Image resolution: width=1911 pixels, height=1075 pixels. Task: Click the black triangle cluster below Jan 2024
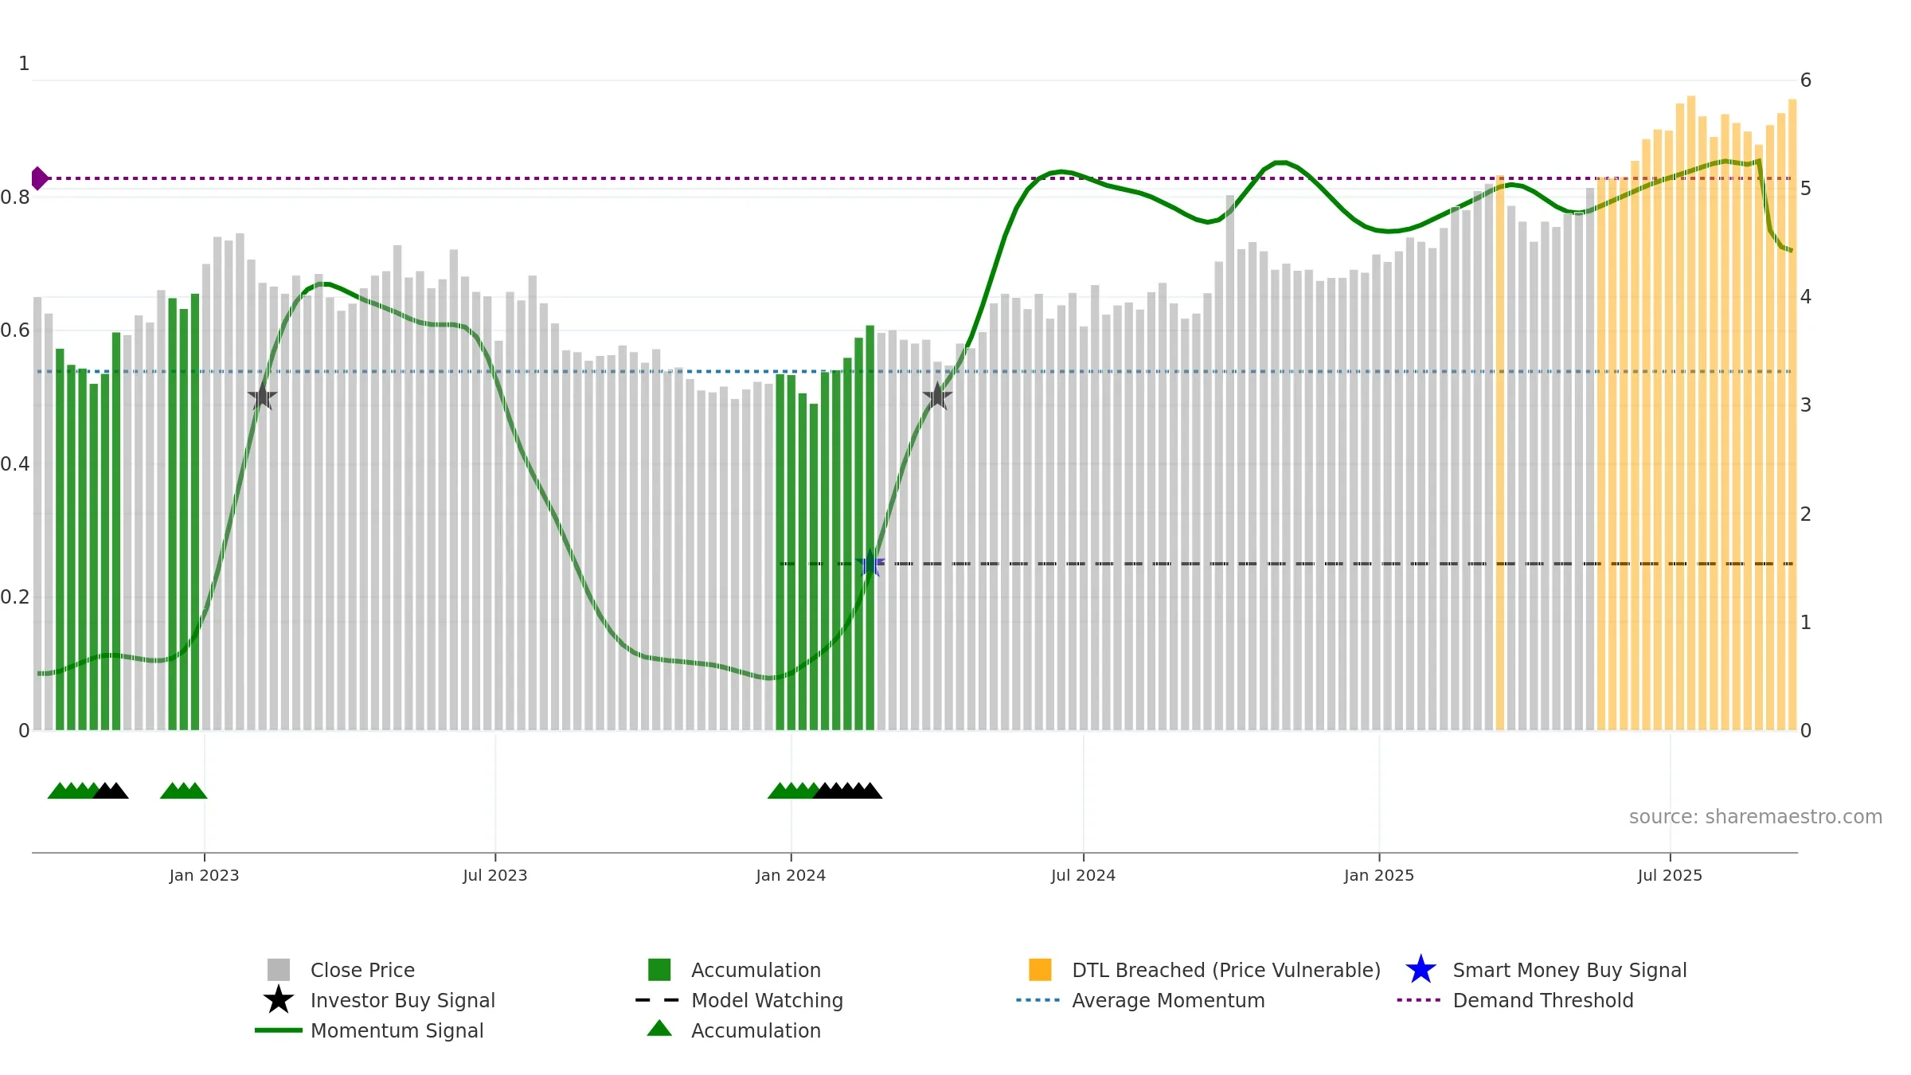point(847,790)
